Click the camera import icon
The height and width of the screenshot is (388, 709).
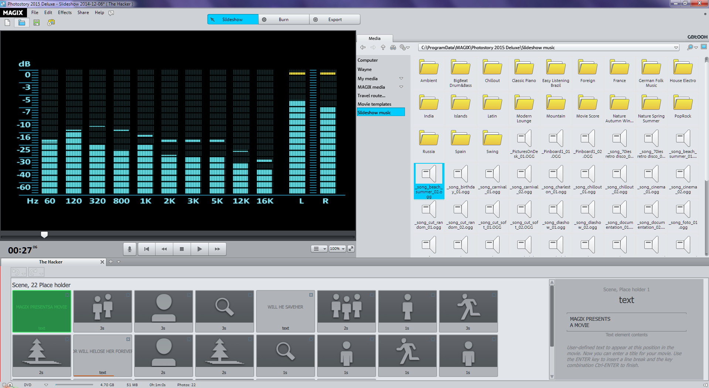[x=51, y=23]
